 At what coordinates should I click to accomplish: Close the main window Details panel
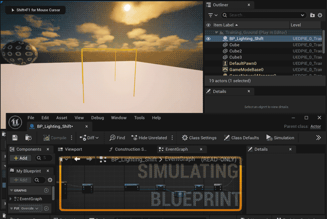249,91
